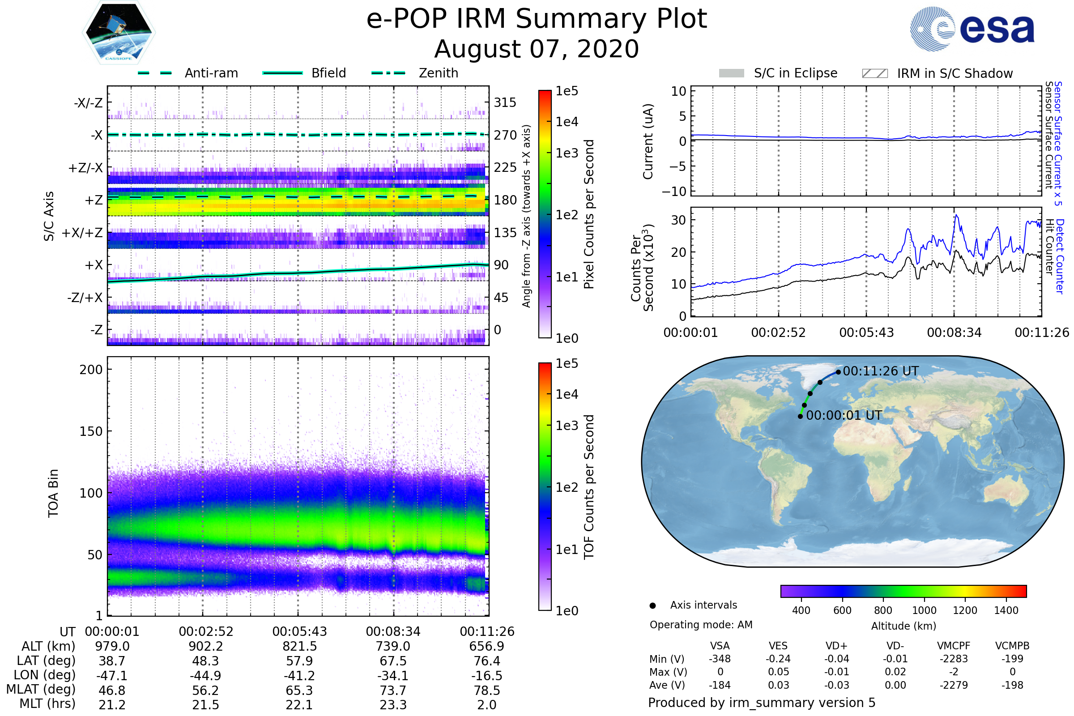Click the black Axis intervals dot marker
Viewport: 1074px width, 716px height.
pyautogui.click(x=653, y=606)
